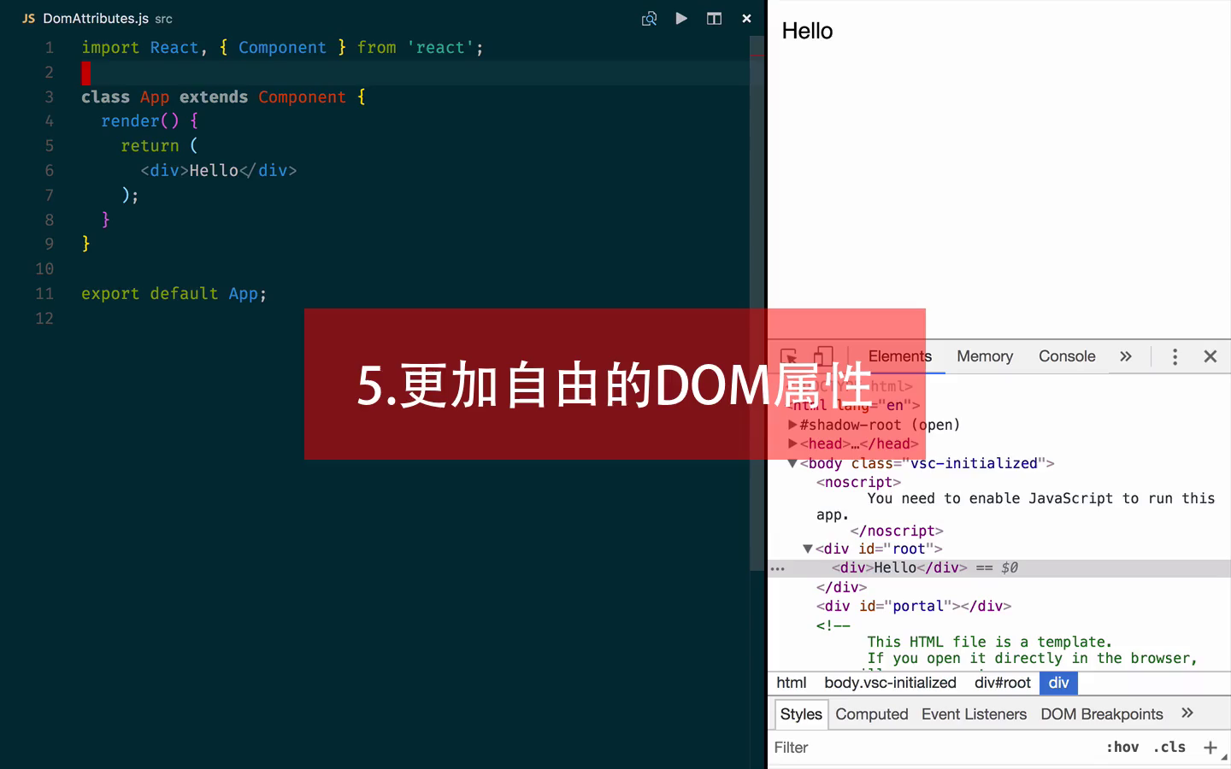The height and width of the screenshot is (769, 1231).
Task: Show more styles pane tabs
Action: (1187, 713)
